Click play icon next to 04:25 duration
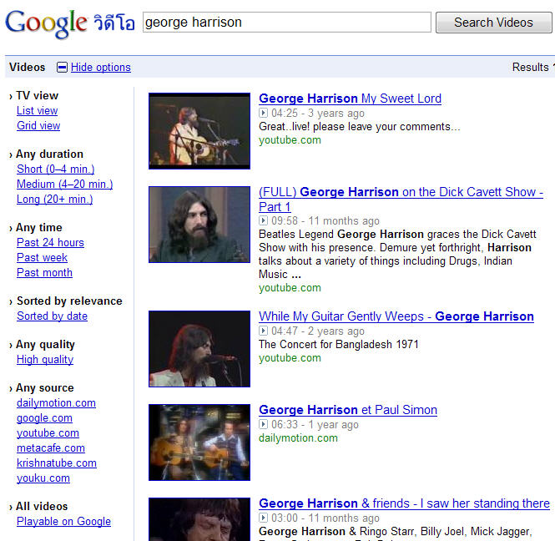The height and width of the screenshot is (541, 555). tap(264, 114)
